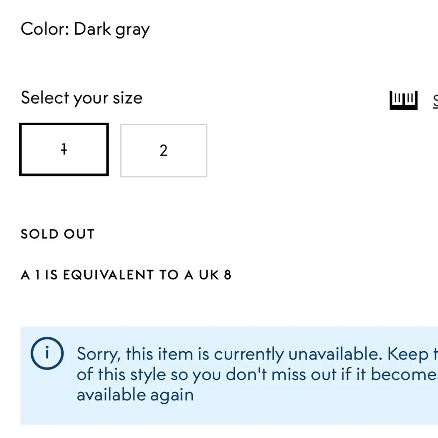Click the word 'UK 8' in size note

click(x=215, y=275)
